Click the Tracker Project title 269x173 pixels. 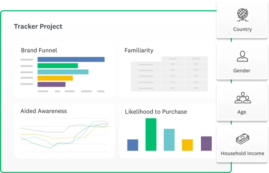[38, 26]
